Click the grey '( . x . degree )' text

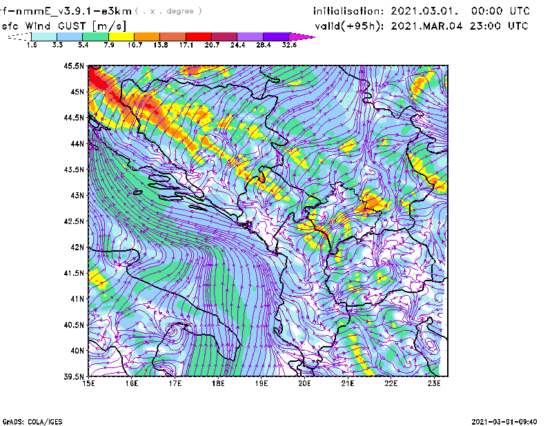(x=168, y=11)
